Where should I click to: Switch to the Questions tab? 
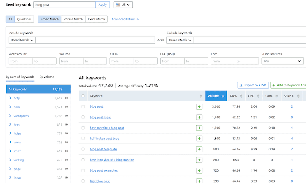[x=24, y=19]
